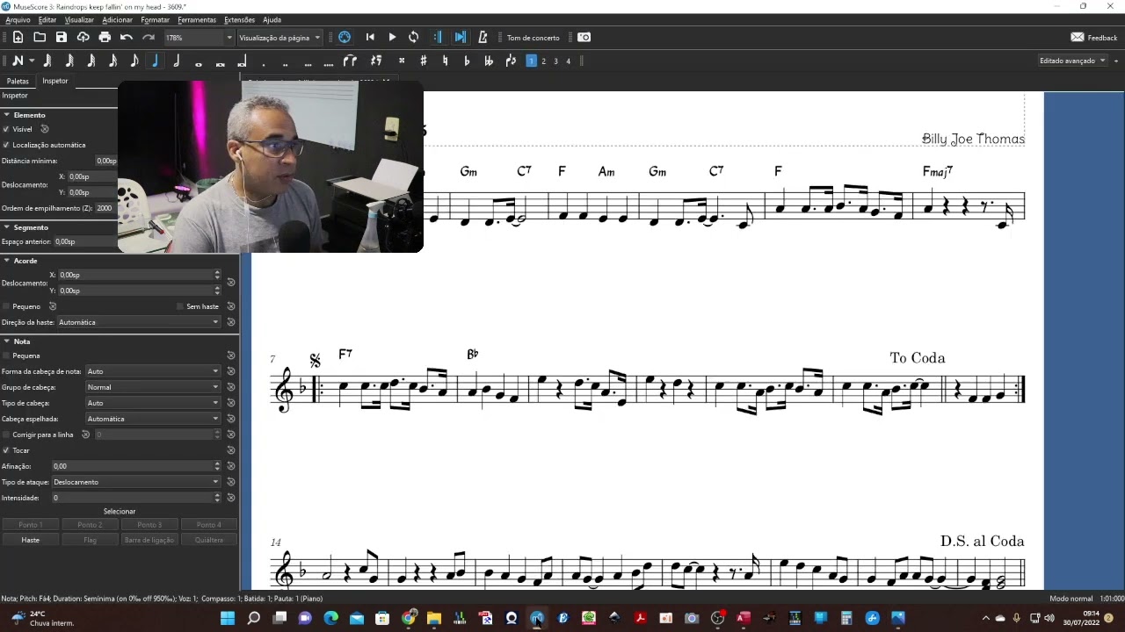Toggle loop playback
The height and width of the screenshot is (632, 1125).
click(413, 37)
